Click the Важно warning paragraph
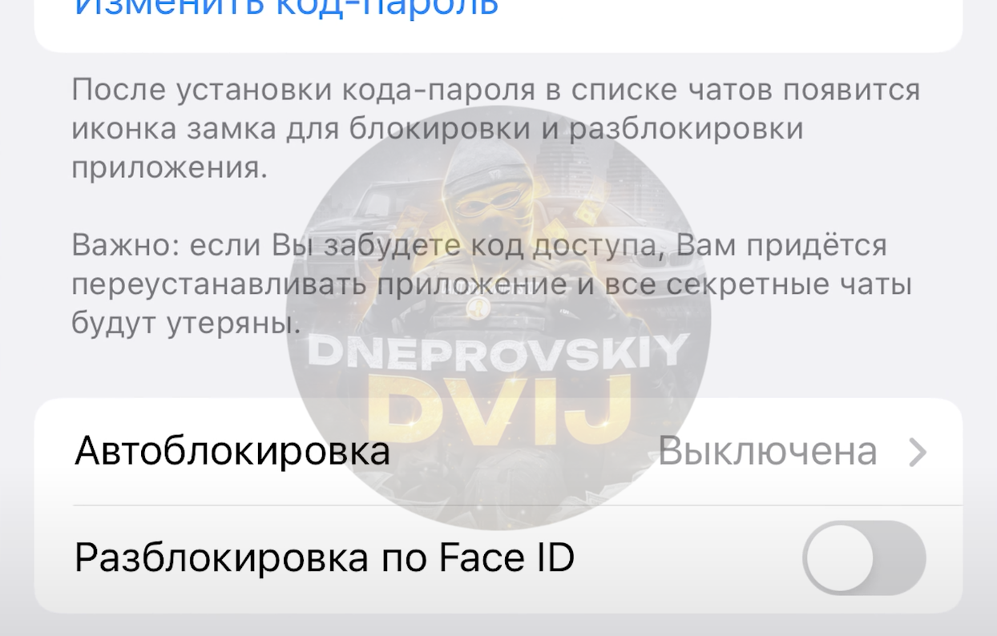997x636 pixels. click(491, 284)
